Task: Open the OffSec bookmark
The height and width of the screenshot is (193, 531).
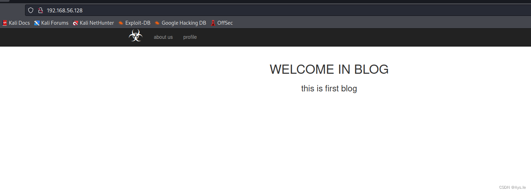Action: tap(222, 23)
